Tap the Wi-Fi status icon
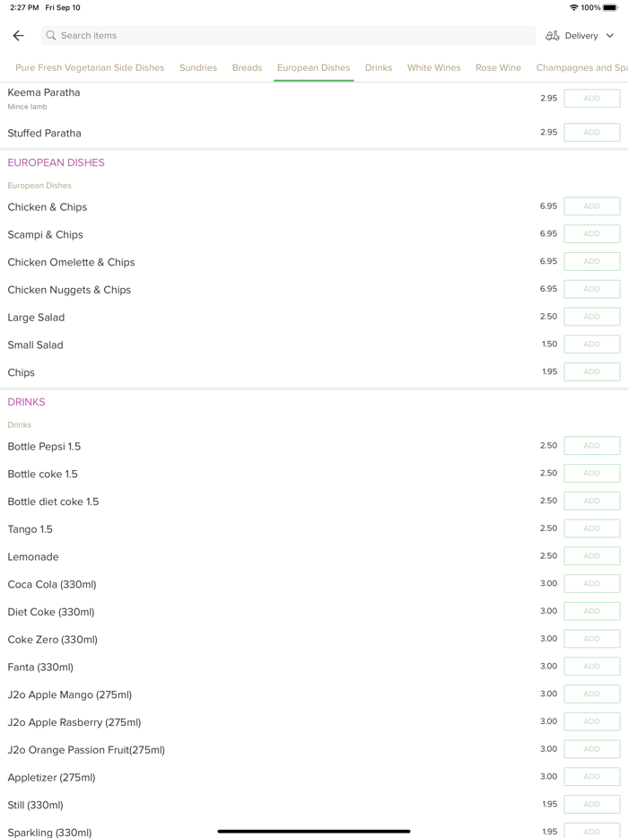The width and height of the screenshot is (628, 838). point(574,7)
